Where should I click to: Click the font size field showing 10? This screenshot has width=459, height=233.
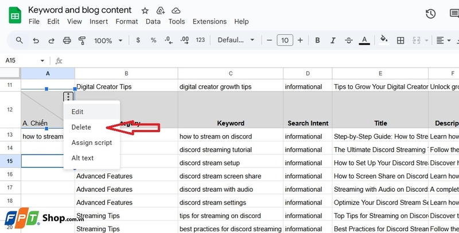tap(285, 40)
